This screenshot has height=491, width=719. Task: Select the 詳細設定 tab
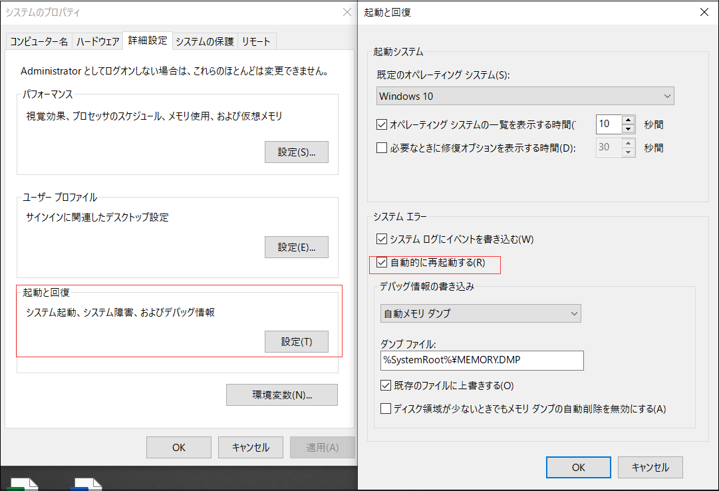[x=148, y=41]
